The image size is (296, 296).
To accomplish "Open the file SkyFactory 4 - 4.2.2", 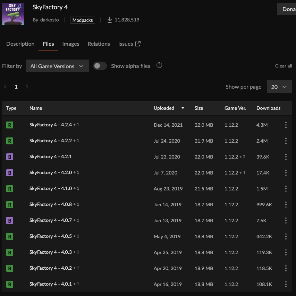I will pyautogui.click(x=51, y=141).
